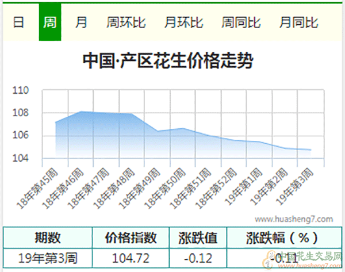
Task: Show the 月同比 tab
Action: 298,23
